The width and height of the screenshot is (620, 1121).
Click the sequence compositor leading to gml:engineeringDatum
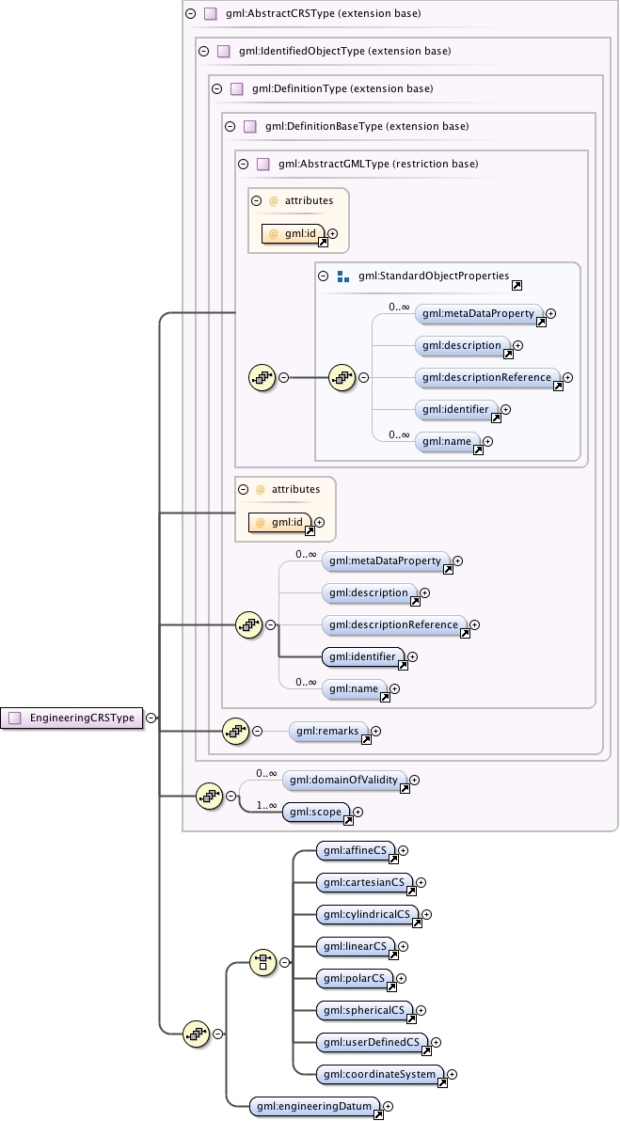click(196, 1034)
